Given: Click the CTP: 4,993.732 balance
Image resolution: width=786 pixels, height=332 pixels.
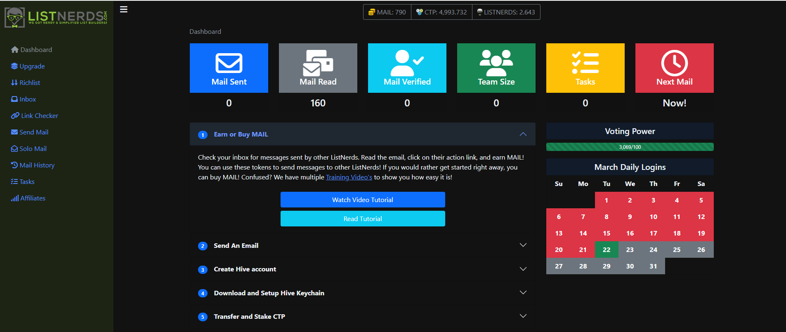Looking at the screenshot, I should coord(441,12).
